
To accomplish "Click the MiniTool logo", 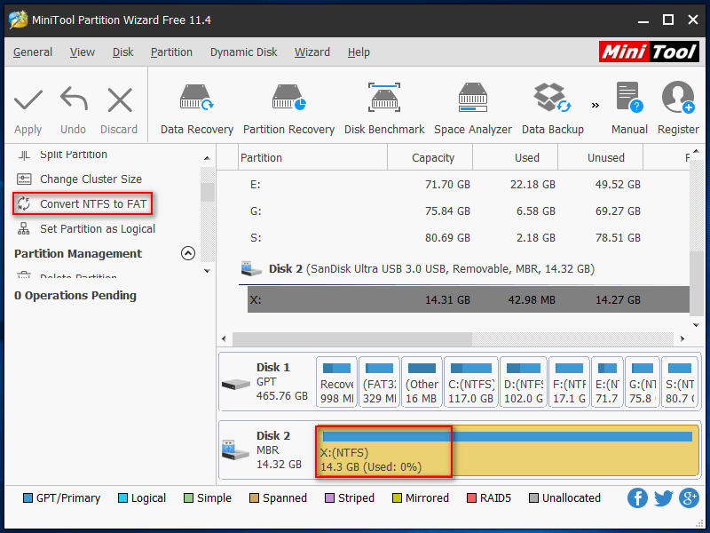I will coord(649,52).
